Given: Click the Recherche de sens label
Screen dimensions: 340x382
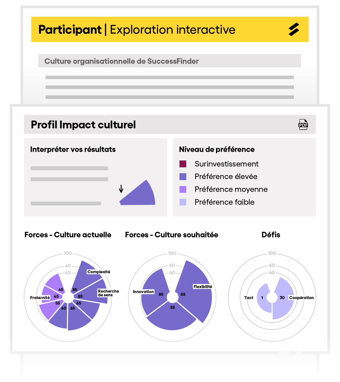Looking at the screenshot, I should point(108,293).
